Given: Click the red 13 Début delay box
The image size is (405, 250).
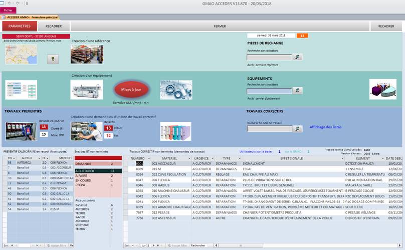Looking at the screenshot, I should coord(108,128).
